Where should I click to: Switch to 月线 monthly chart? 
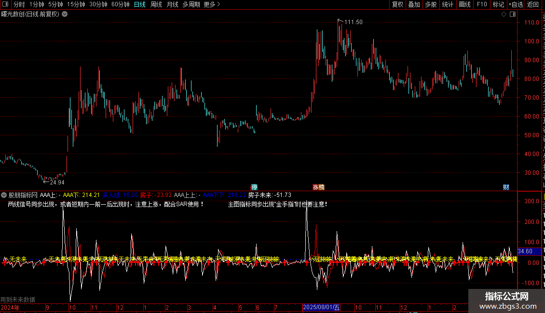pos(172,4)
